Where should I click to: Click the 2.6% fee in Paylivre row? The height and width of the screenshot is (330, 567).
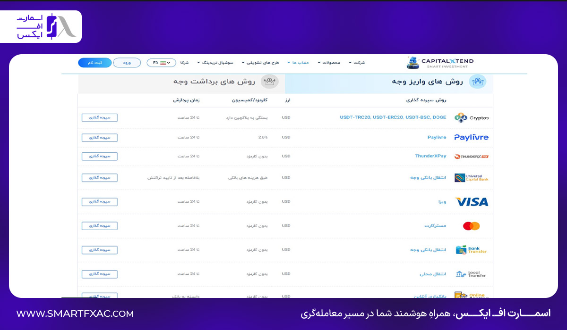(x=263, y=137)
